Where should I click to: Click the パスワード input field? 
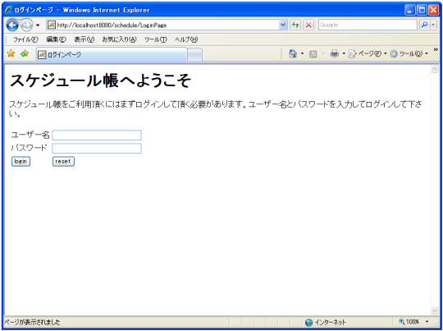tap(97, 149)
